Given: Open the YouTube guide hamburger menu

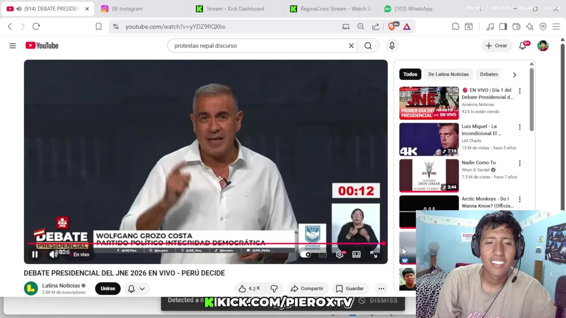Looking at the screenshot, I should tap(12, 45).
